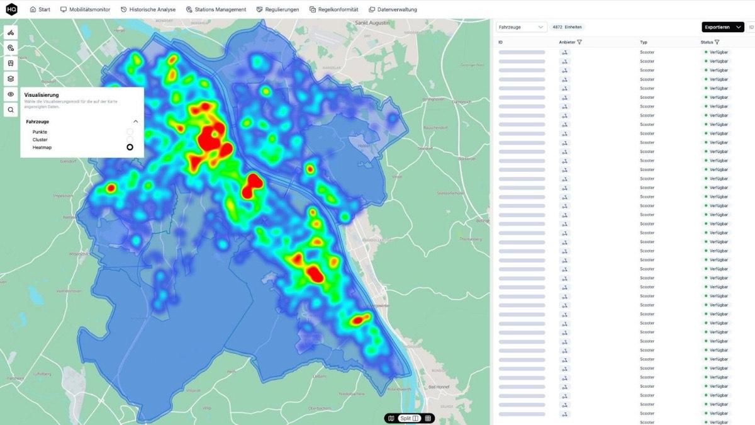Sort by the Typ column header
Viewport: 755px width, 425px height.
coord(643,42)
